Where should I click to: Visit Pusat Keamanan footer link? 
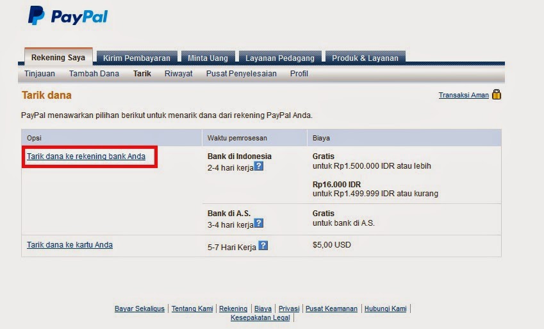tap(331, 308)
